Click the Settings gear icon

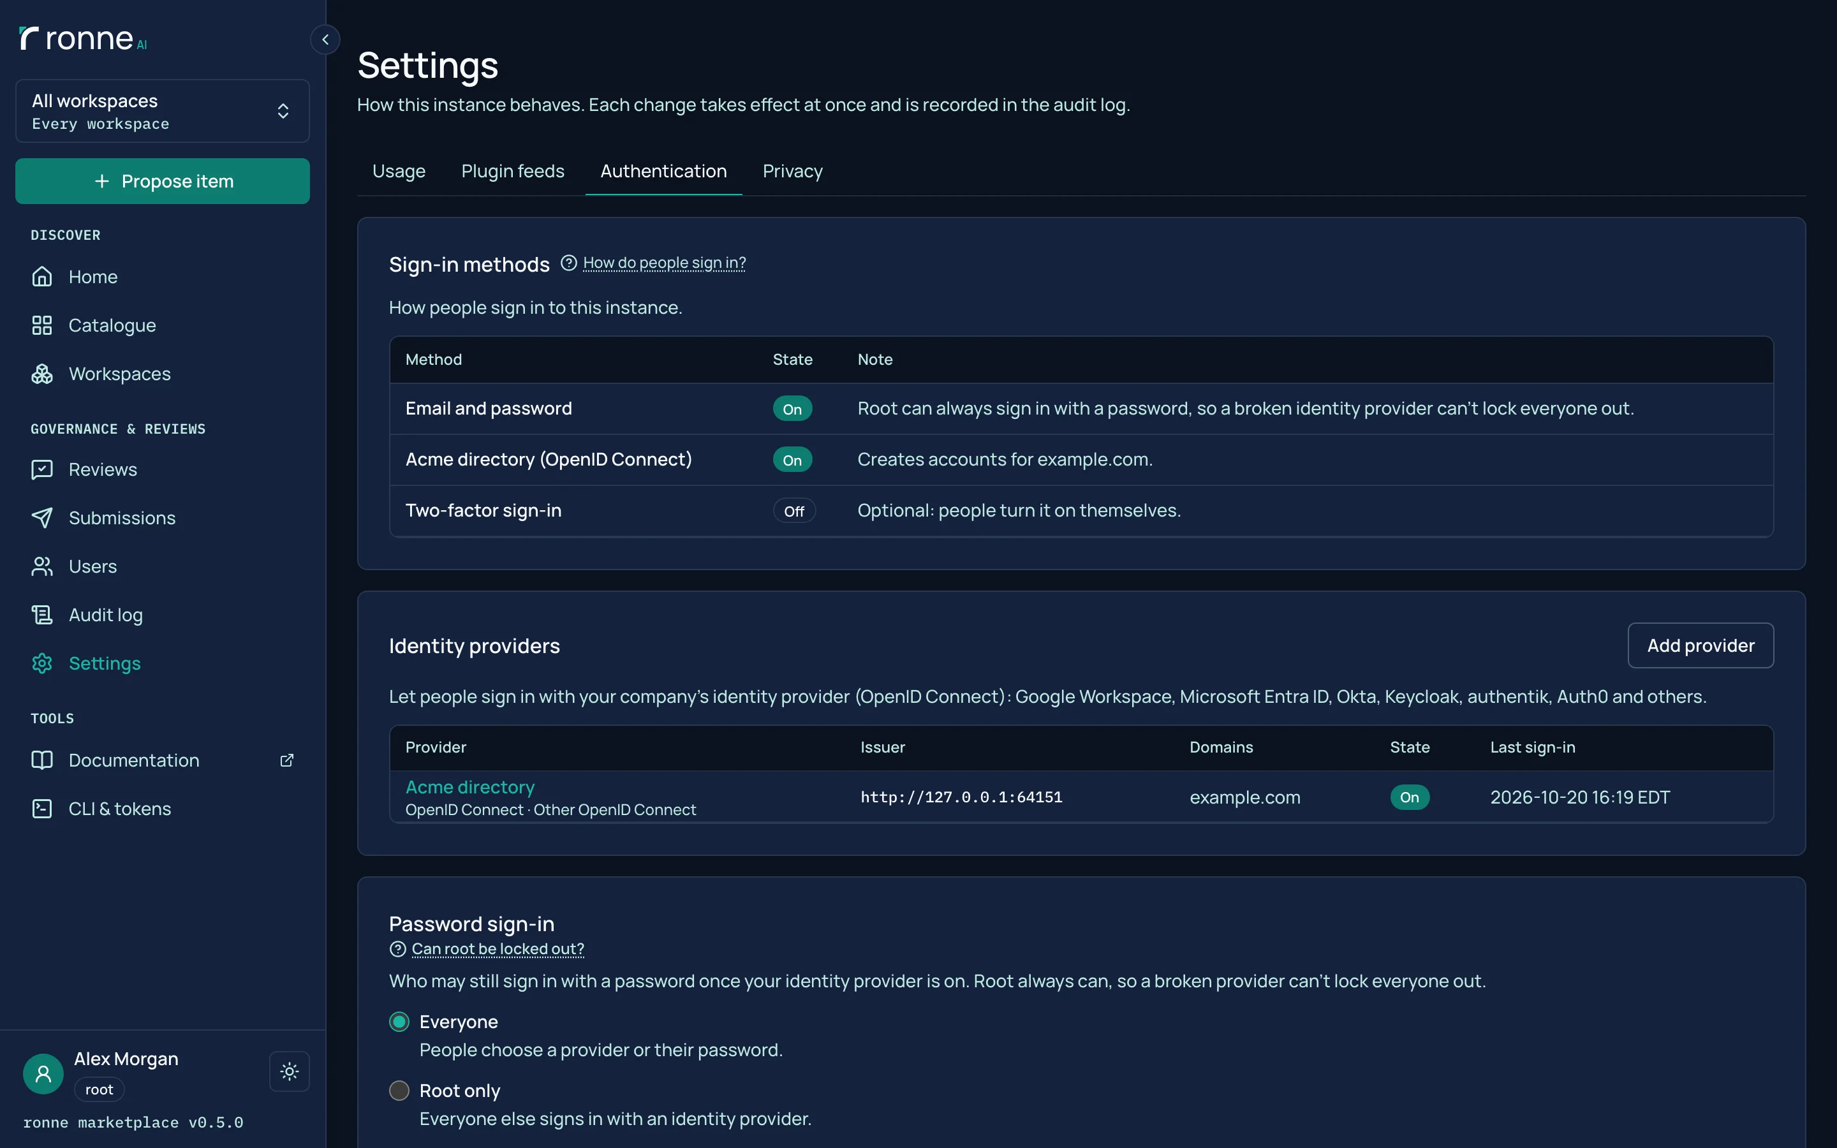click(x=41, y=663)
